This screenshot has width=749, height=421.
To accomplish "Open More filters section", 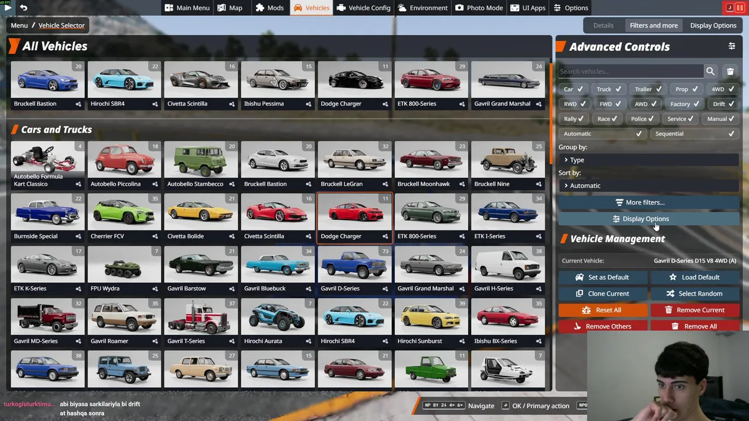I will (x=648, y=202).
